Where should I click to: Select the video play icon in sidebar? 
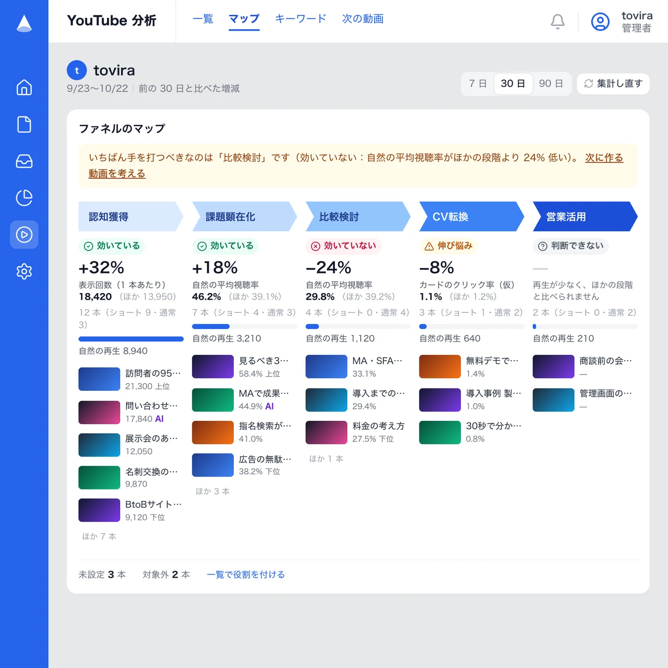click(24, 234)
